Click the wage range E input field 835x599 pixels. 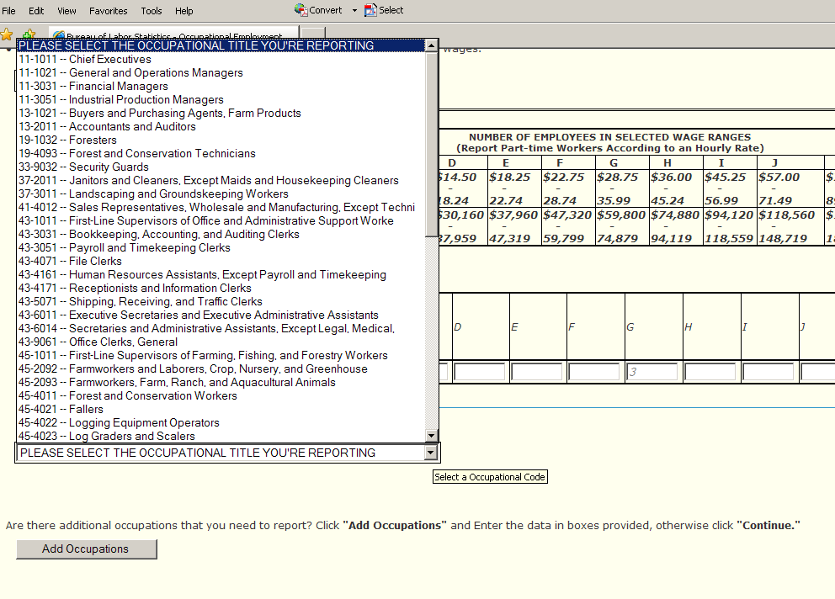pos(537,372)
